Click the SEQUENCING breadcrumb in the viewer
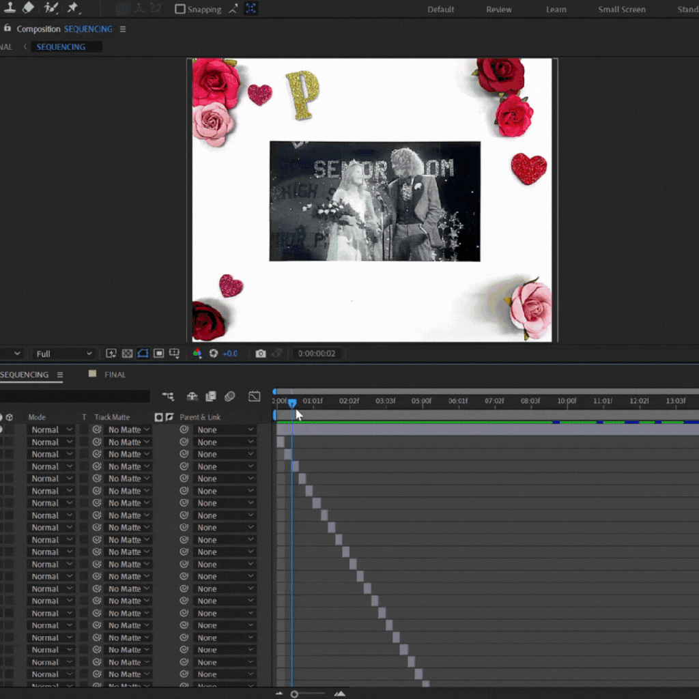The height and width of the screenshot is (699, 699). tap(61, 47)
